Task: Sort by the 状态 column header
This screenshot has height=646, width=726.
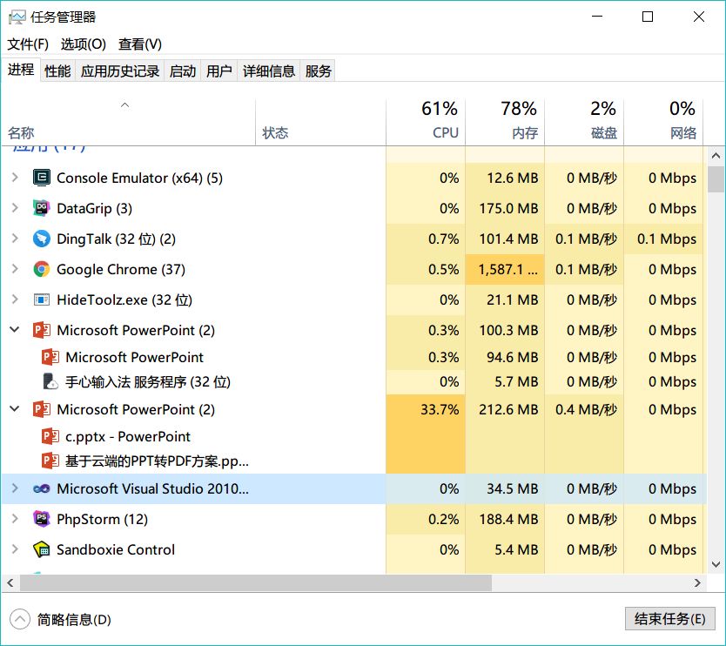Action: [320, 122]
